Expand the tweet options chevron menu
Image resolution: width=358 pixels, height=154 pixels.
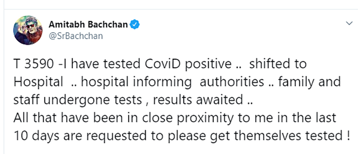(349, 23)
